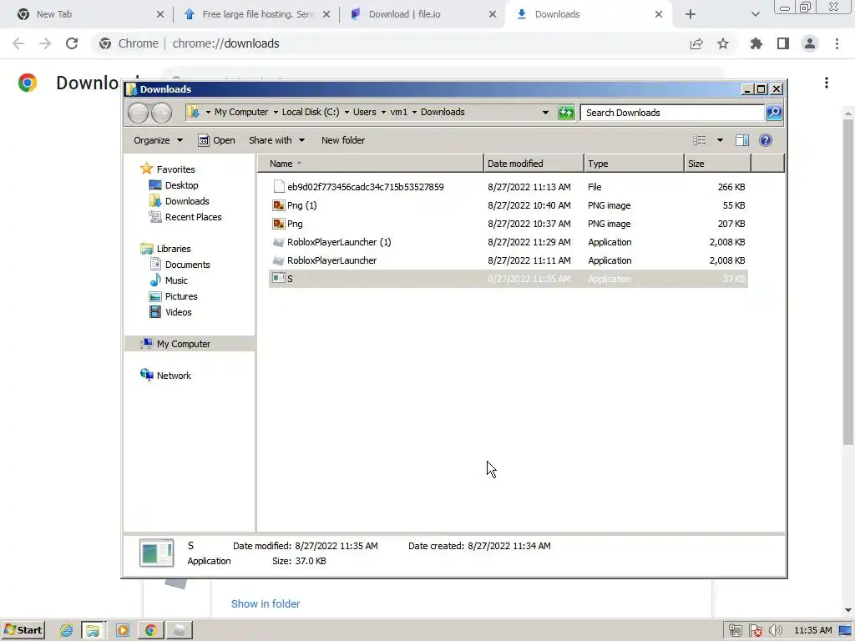Click the Chrome reload page icon
The image size is (855, 641).
(x=72, y=43)
